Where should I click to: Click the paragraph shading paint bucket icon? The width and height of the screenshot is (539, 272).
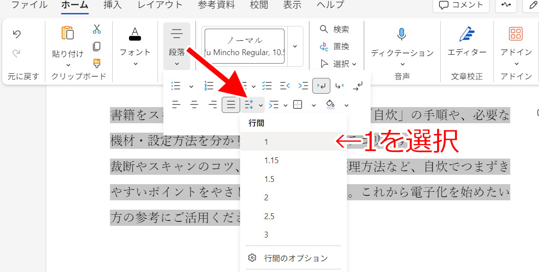tap(331, 104)
